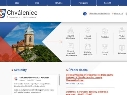Open the Fotogalerie menu item

coord(83,3)
